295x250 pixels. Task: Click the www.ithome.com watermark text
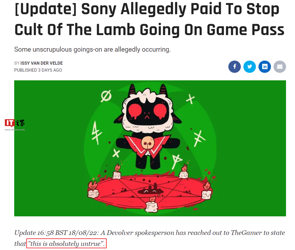[x=15, y=130]
